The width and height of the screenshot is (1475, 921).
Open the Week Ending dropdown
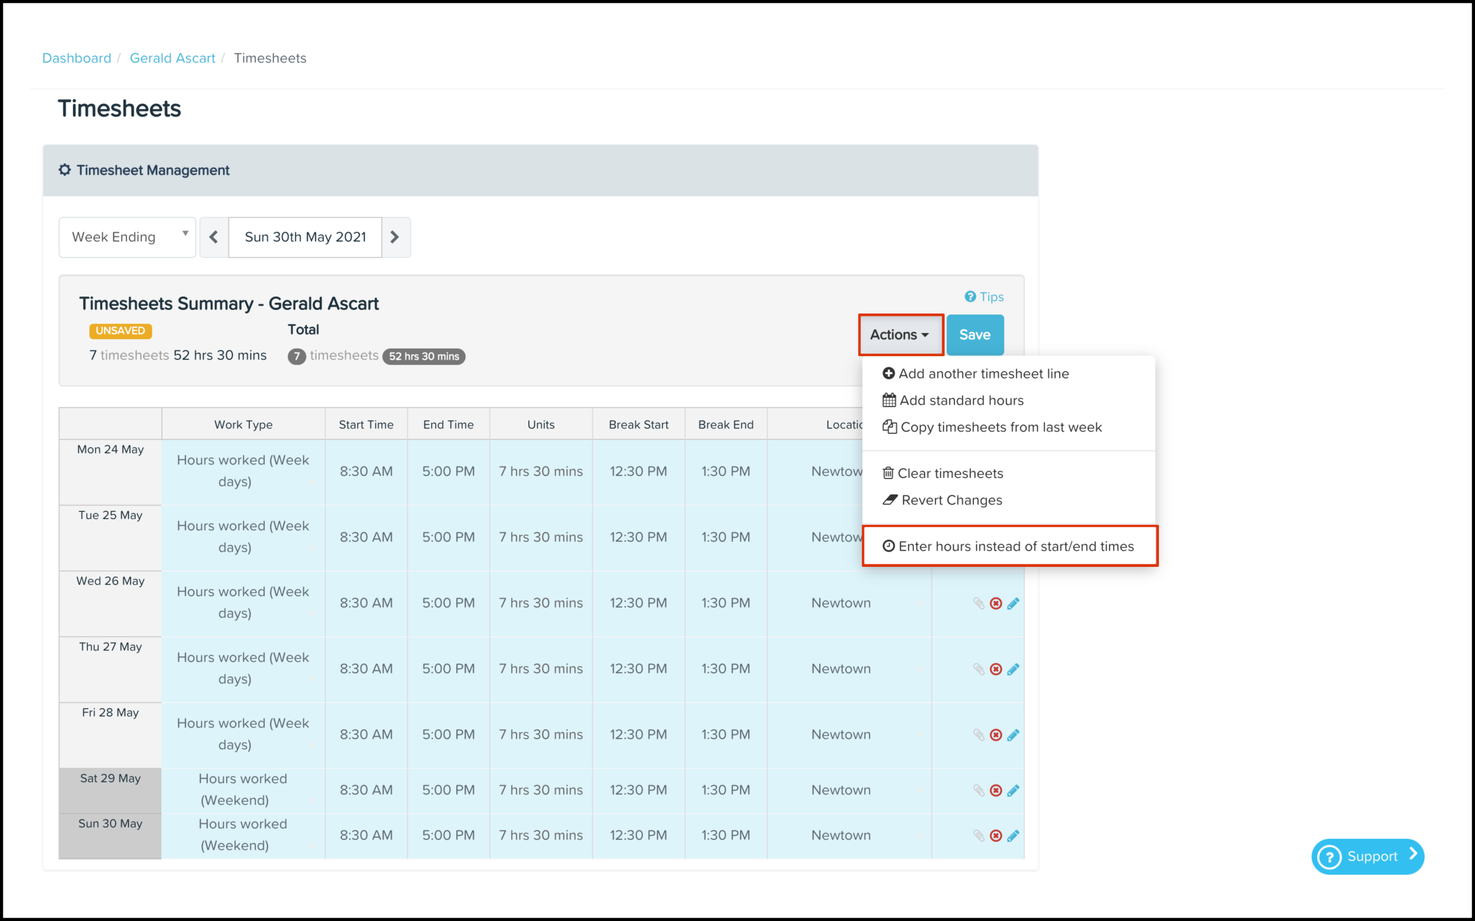click(127, 237)
